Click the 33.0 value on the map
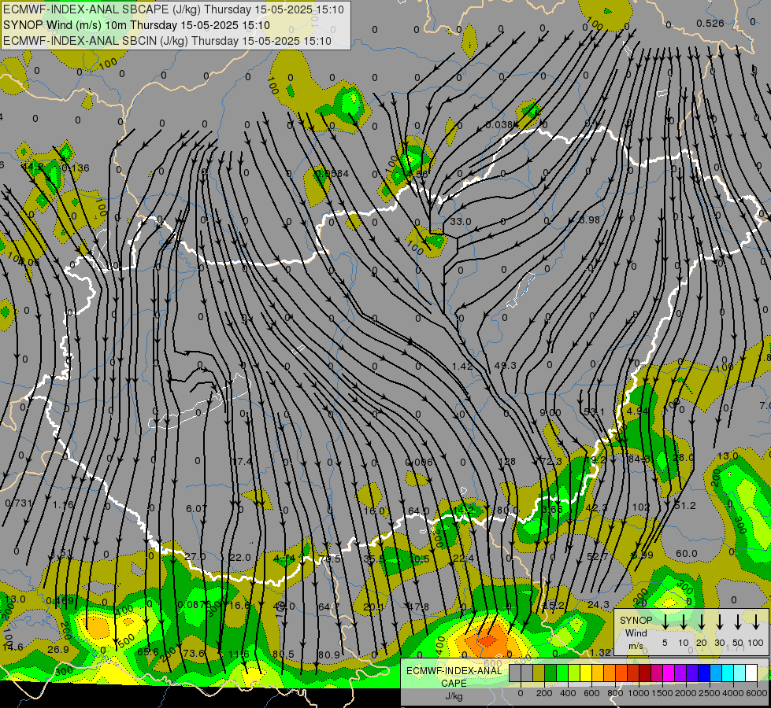The width and height of the screenshot is (771, 708). point(461,222)
